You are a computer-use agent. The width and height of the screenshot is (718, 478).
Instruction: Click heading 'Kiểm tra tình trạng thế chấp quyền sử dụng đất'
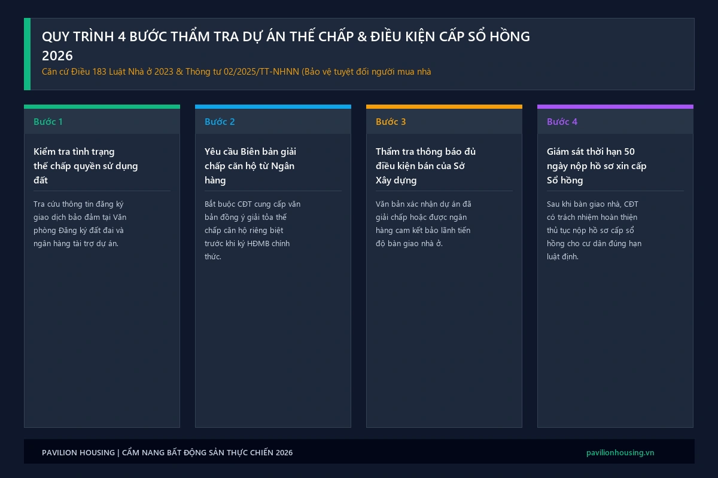click(x=86, y=166)
